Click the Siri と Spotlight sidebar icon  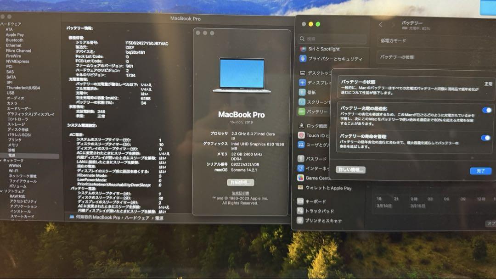click(x=303, y=49)
